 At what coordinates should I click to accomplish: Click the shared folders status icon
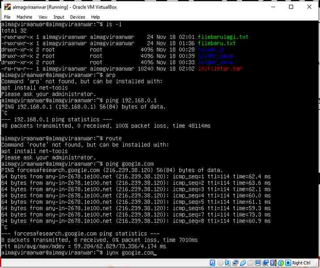coord(250,263)
